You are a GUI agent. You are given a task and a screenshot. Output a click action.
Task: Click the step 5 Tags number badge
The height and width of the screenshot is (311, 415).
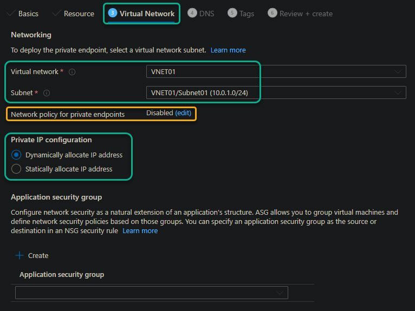pyautogui.click(x=232, y=13)
